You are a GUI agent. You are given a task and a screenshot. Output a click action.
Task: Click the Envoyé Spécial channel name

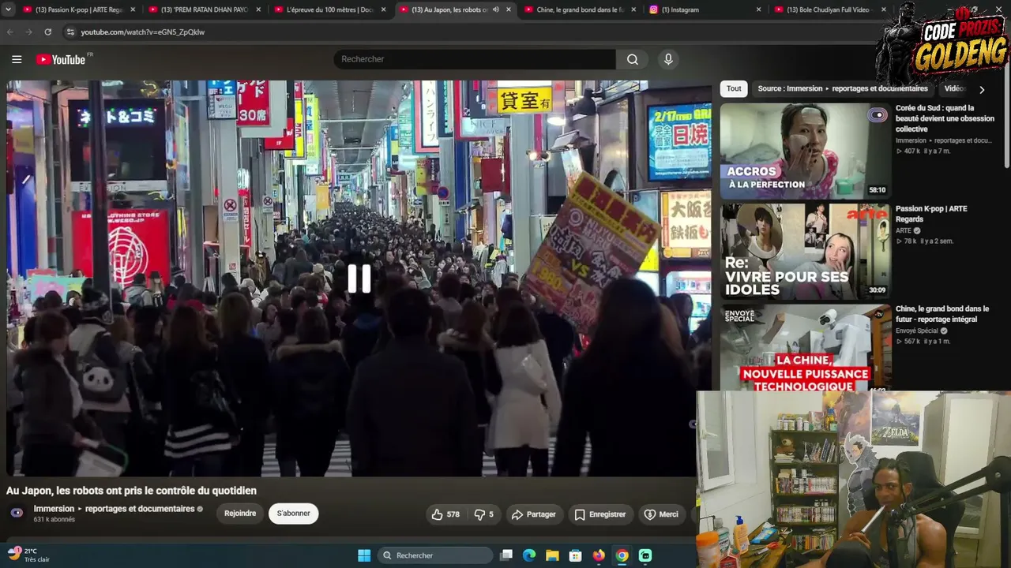pos(916,331)
